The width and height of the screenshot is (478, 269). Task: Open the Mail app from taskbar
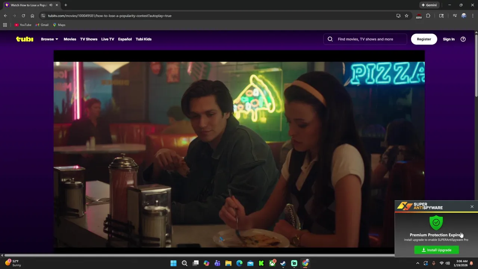pos(250,263)
